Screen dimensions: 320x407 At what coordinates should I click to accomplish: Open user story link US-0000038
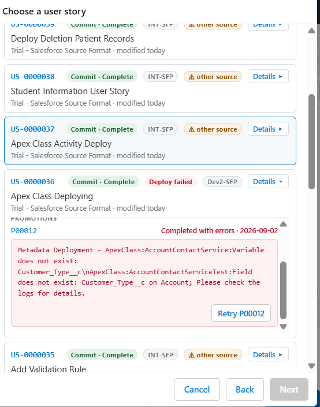click(33, 77)
